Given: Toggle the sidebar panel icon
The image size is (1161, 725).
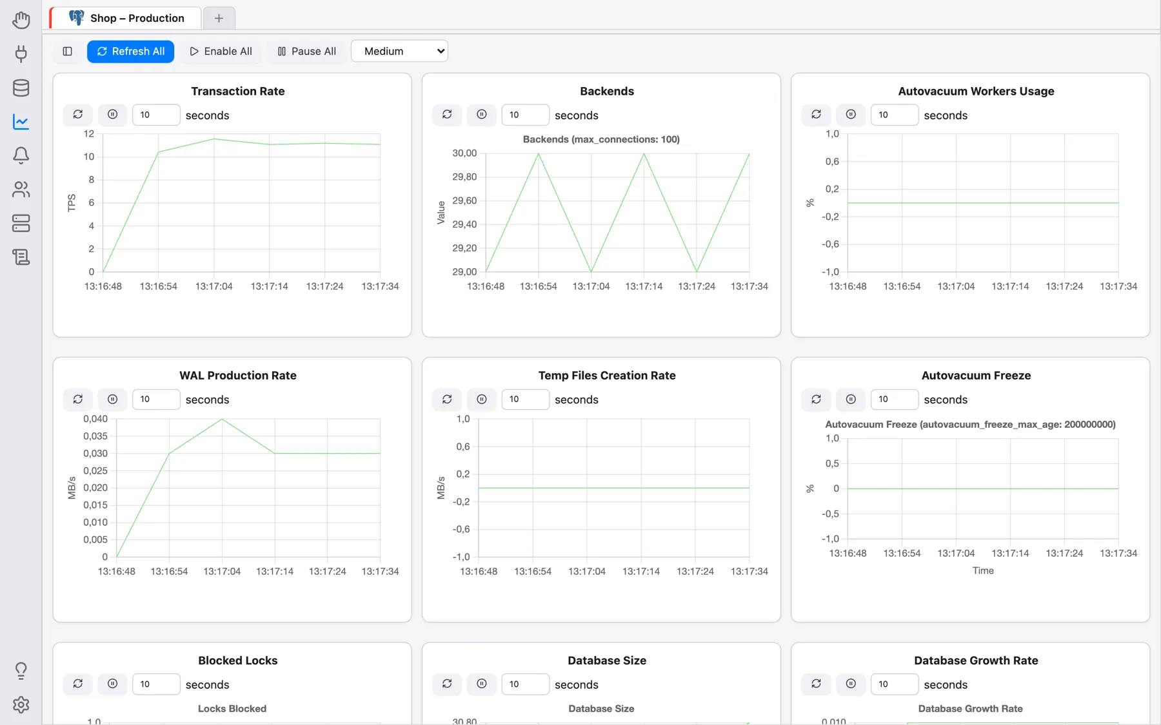Looking at the screenshot, I should click(67, 51).
